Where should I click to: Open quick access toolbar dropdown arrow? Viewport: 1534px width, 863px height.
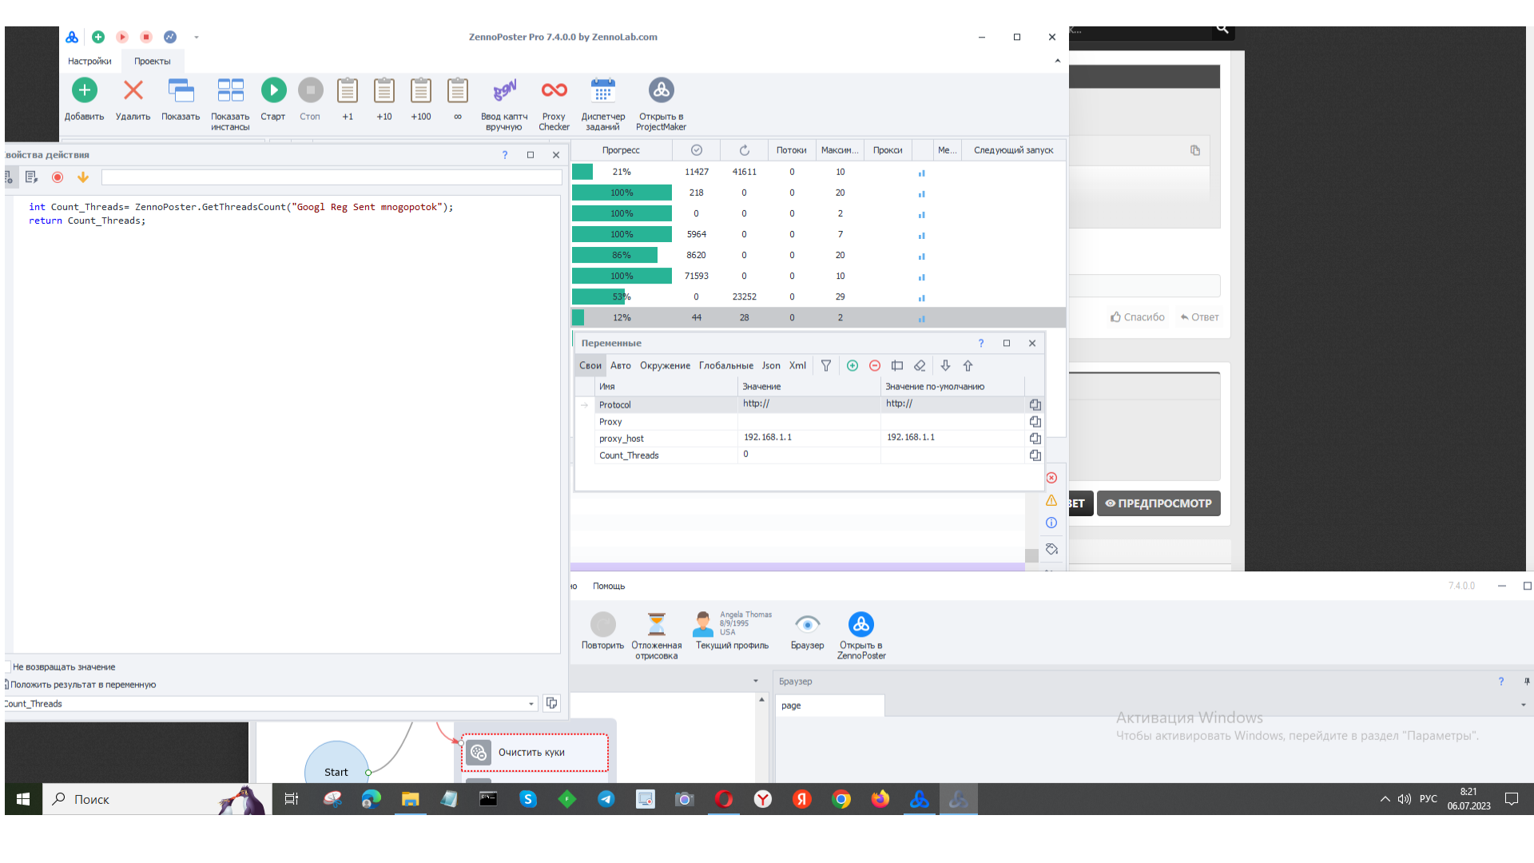pos(197,37)
